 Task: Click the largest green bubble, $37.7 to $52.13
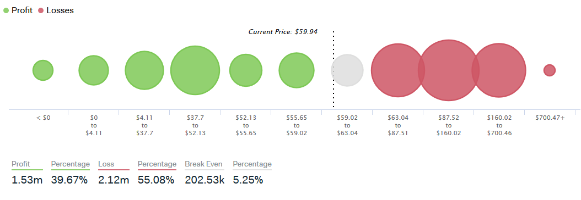(x=195, y=70)
